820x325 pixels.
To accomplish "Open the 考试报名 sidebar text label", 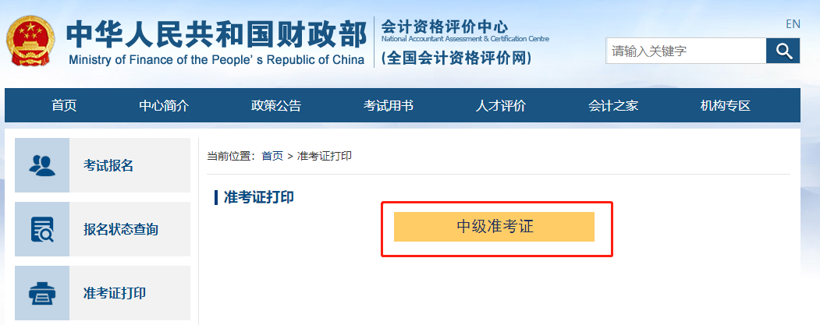I will pos(109,165).
